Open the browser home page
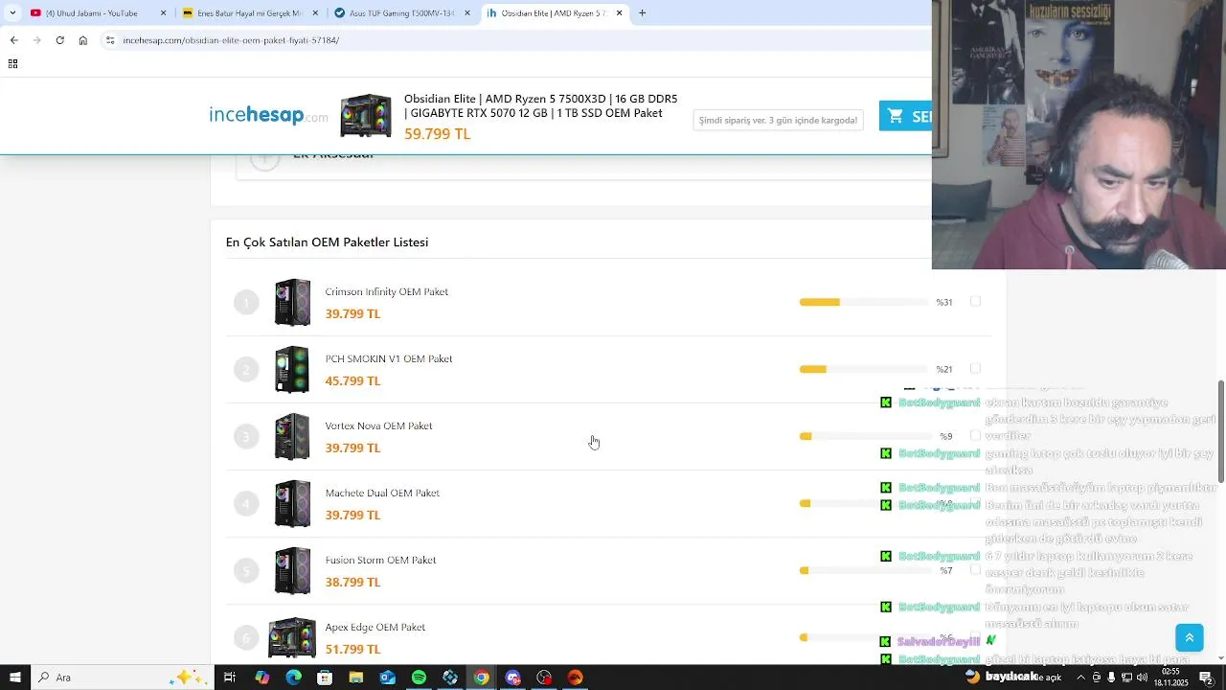 pos(83,40)
